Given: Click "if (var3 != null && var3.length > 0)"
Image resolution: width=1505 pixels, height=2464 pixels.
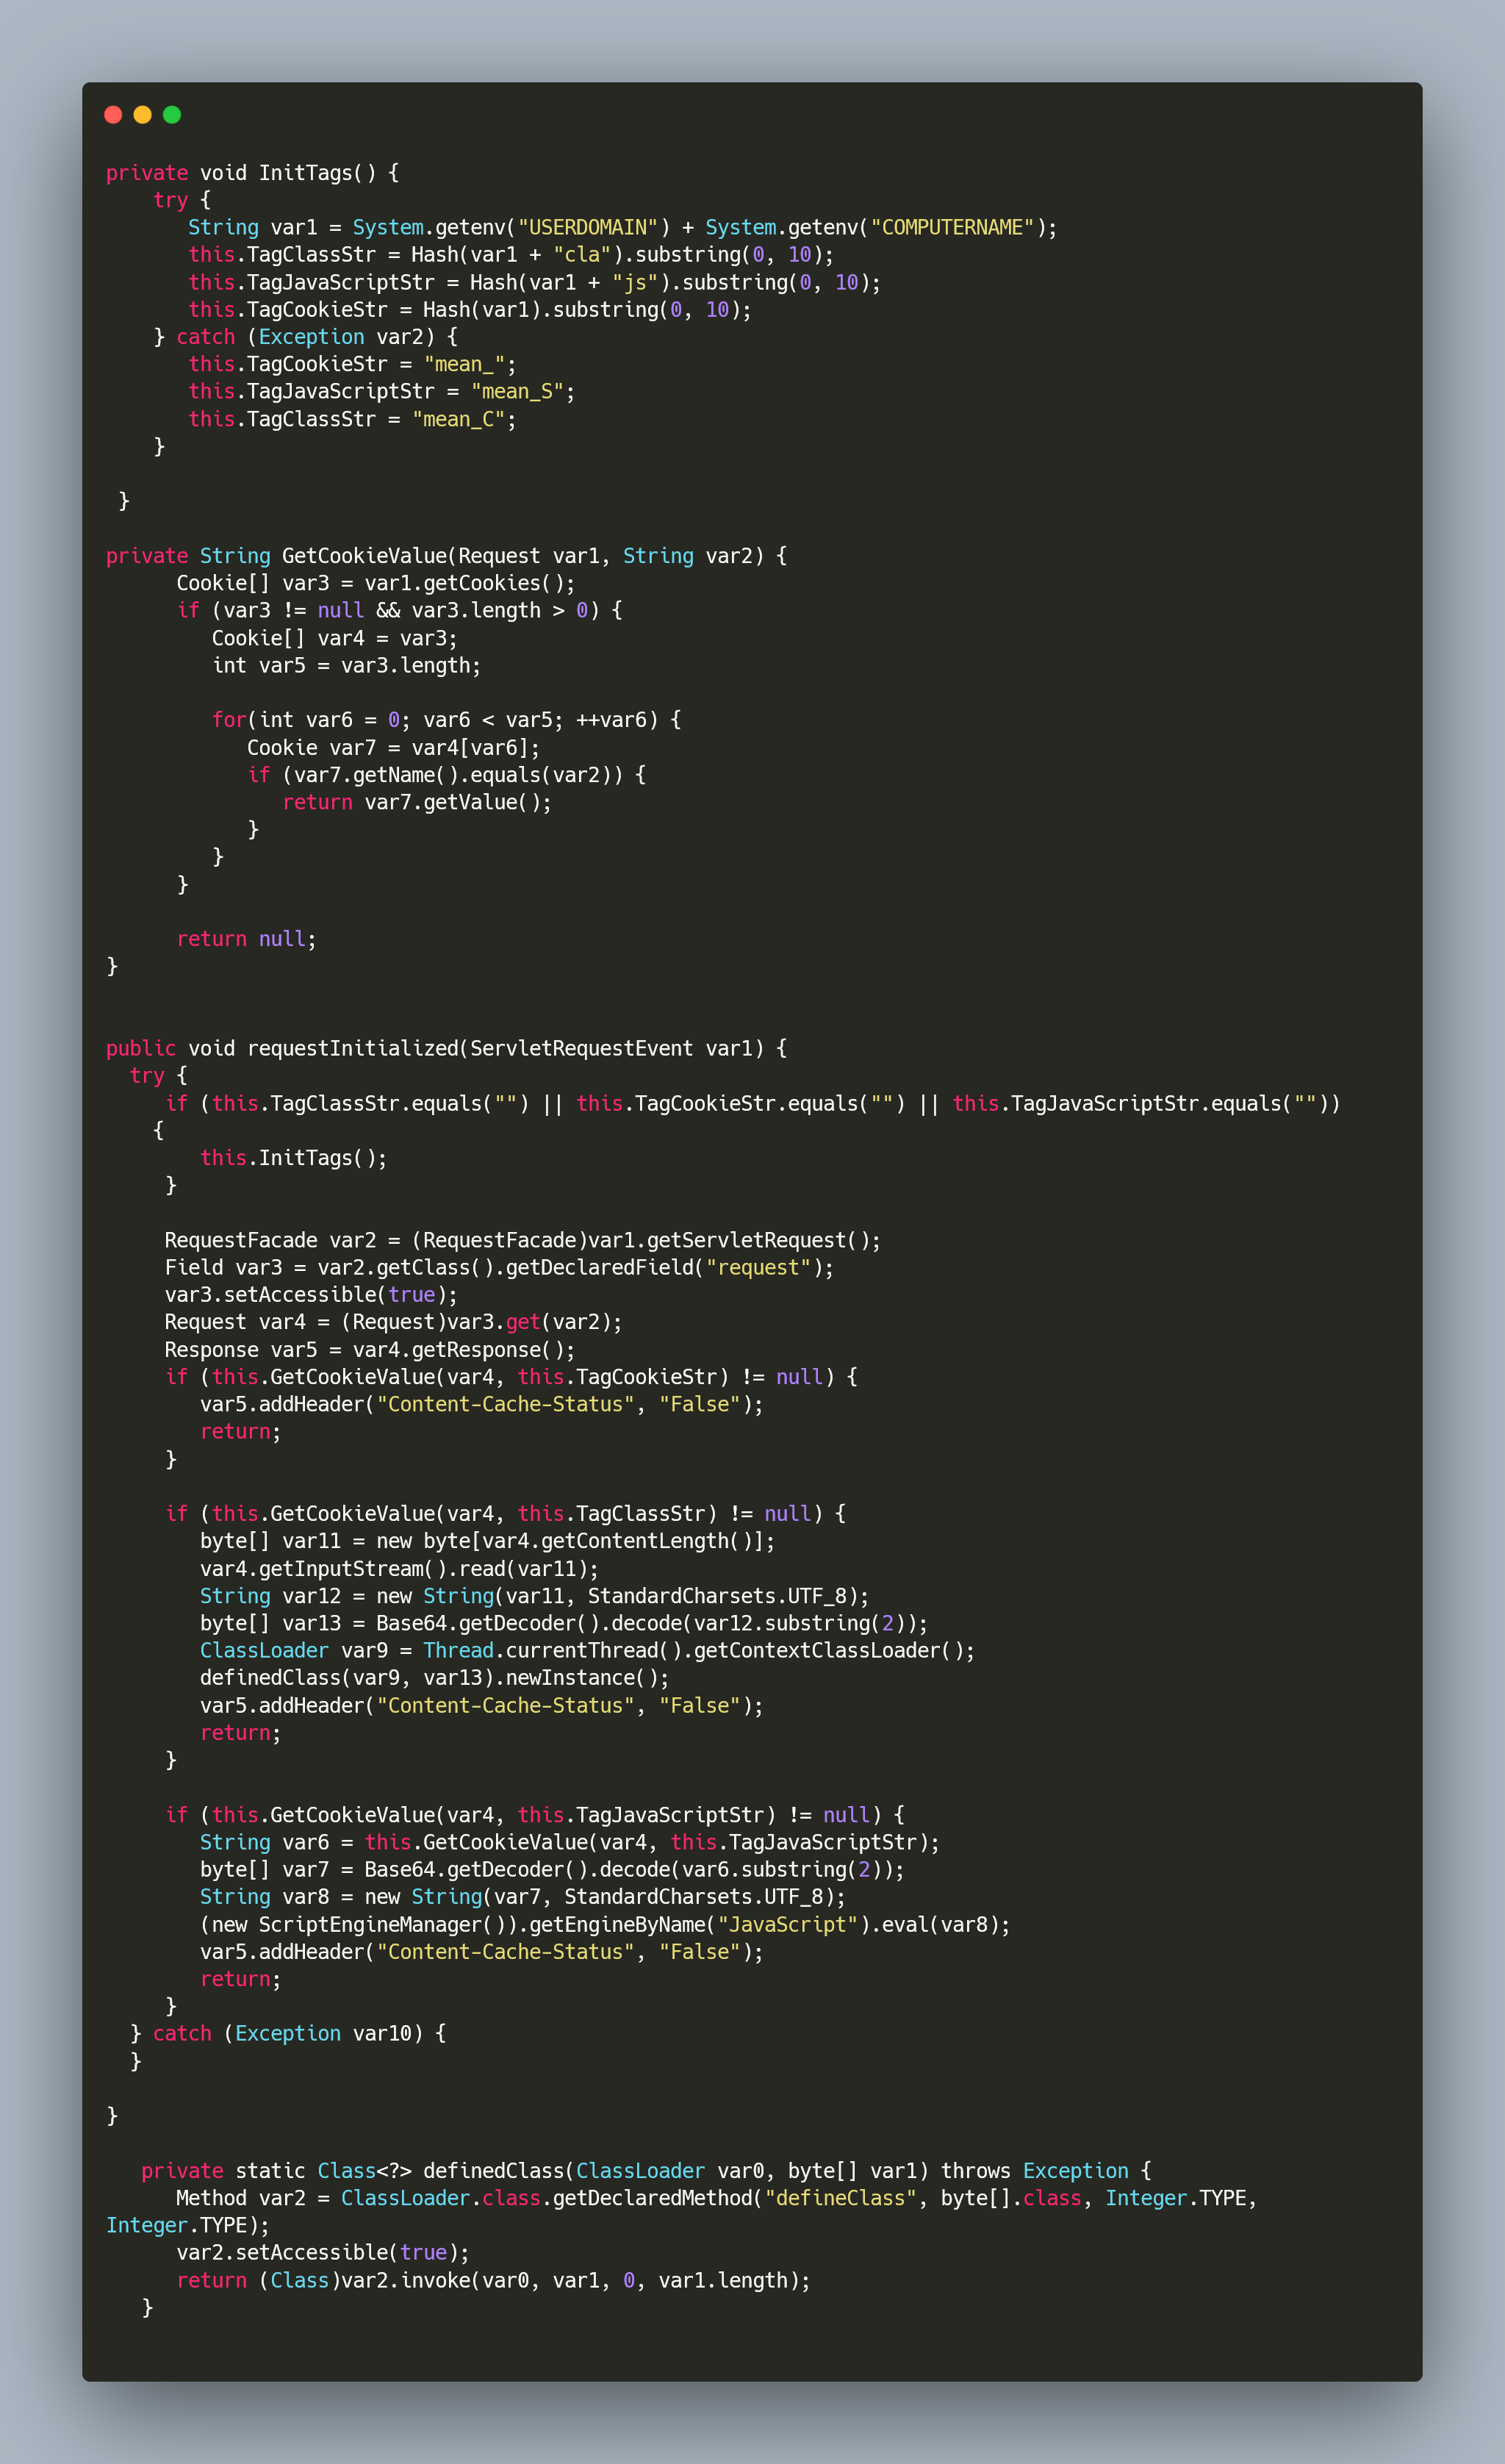Looking at the screenshot, I should [x=400, y=610].
